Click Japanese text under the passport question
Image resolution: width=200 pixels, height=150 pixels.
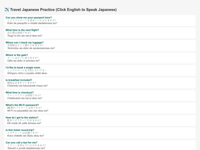(31, 20)
